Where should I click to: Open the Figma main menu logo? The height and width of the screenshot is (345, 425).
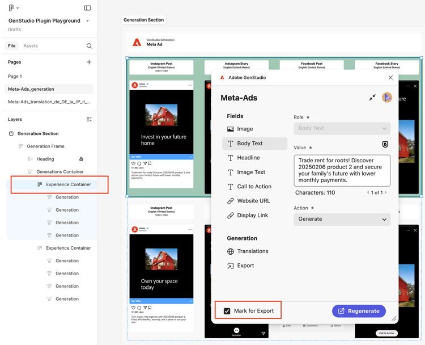[x=11, y=8]
